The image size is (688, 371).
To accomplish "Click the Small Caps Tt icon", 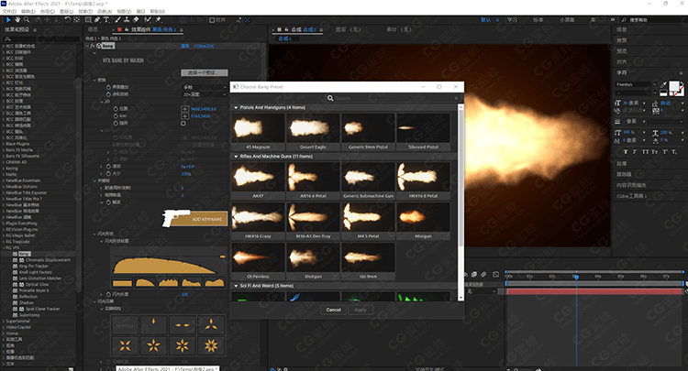I will (655, 151).
